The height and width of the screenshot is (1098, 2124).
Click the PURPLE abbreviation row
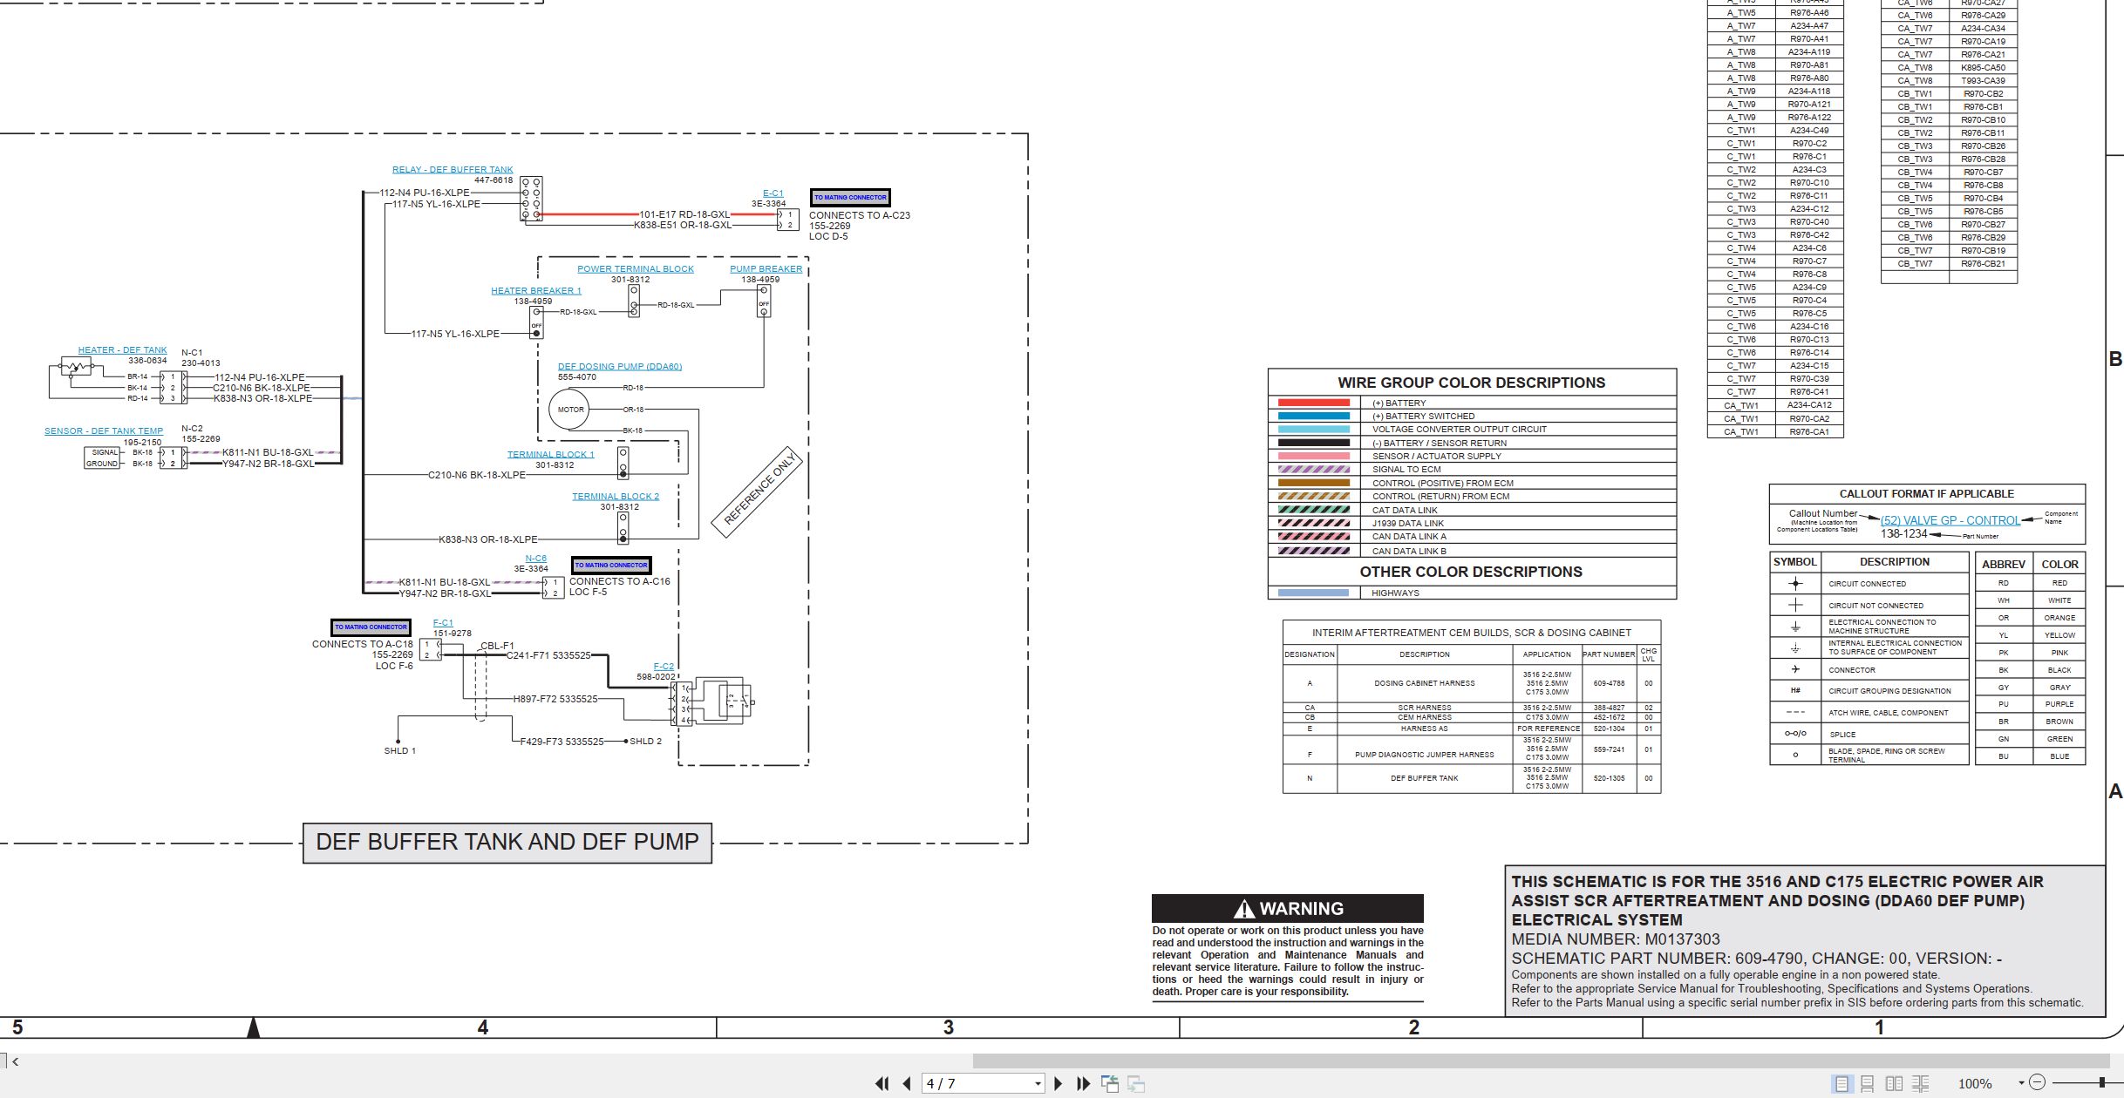click(x=2031, y=704)
